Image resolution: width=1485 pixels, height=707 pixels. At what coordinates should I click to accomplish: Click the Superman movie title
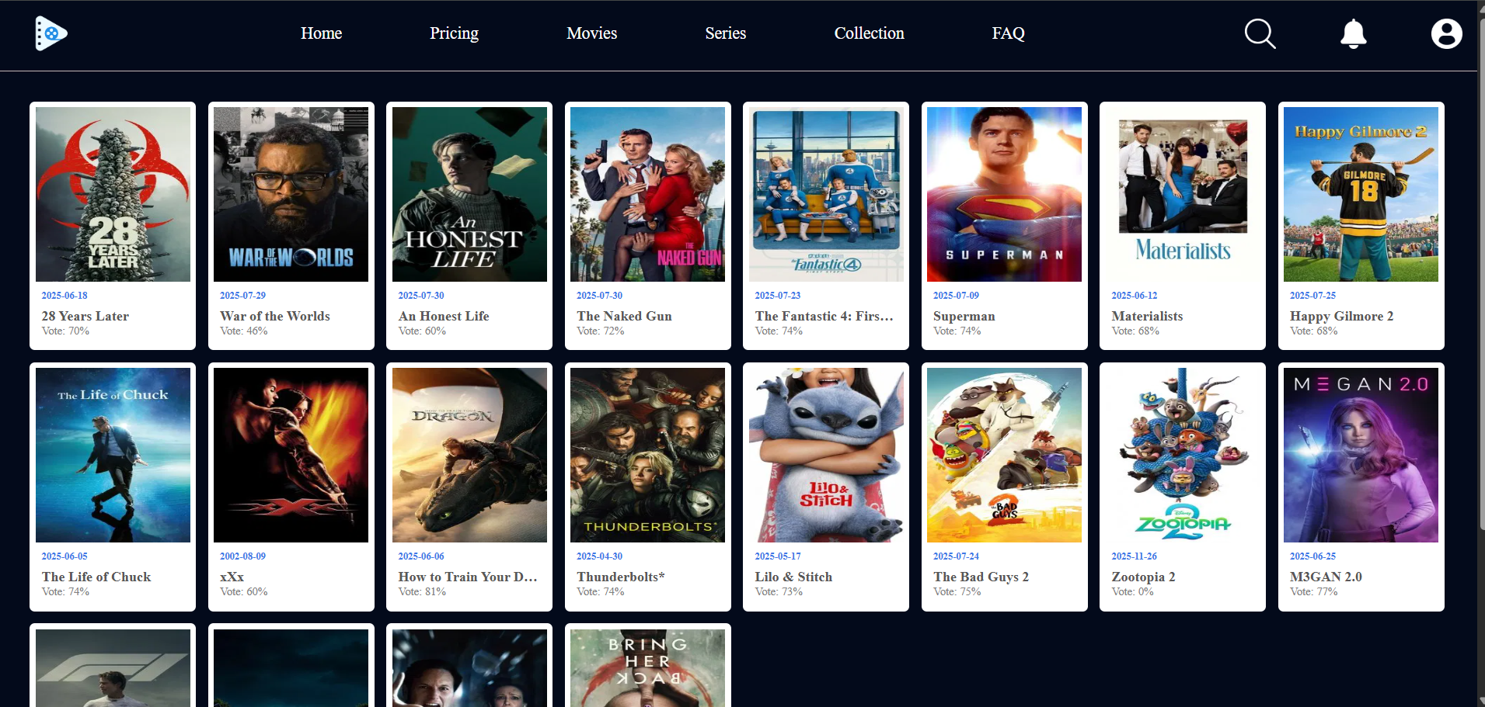tap(964, 316)
